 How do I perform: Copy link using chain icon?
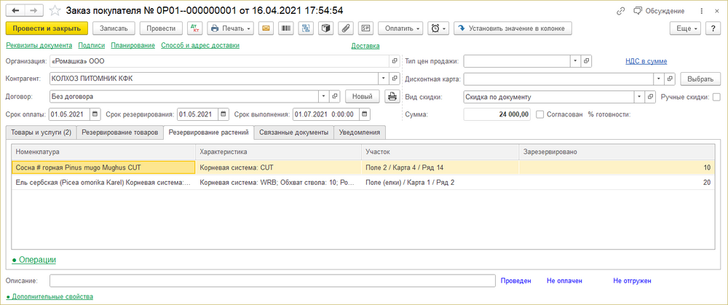620,11
